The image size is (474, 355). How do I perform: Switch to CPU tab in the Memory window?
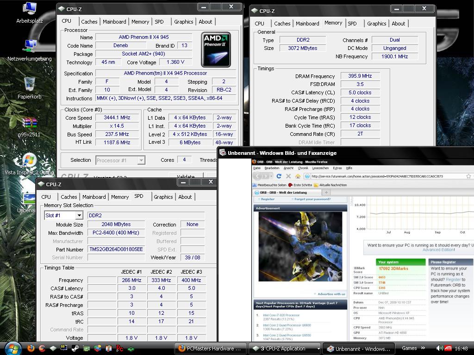(259, 24)
